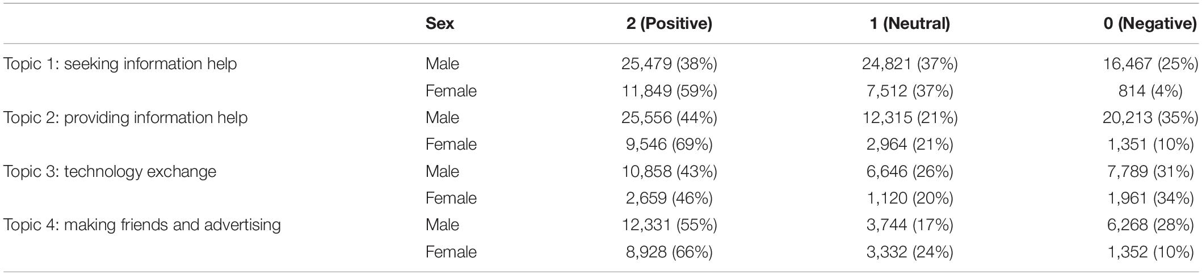Click the Sex column header
Screen dimensions: 1202x275
pos(440,24)
